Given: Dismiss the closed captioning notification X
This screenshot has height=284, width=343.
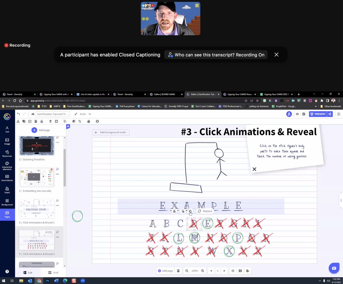Looking at the screenshot, I should pyautogui.click(x=276, y=55).
